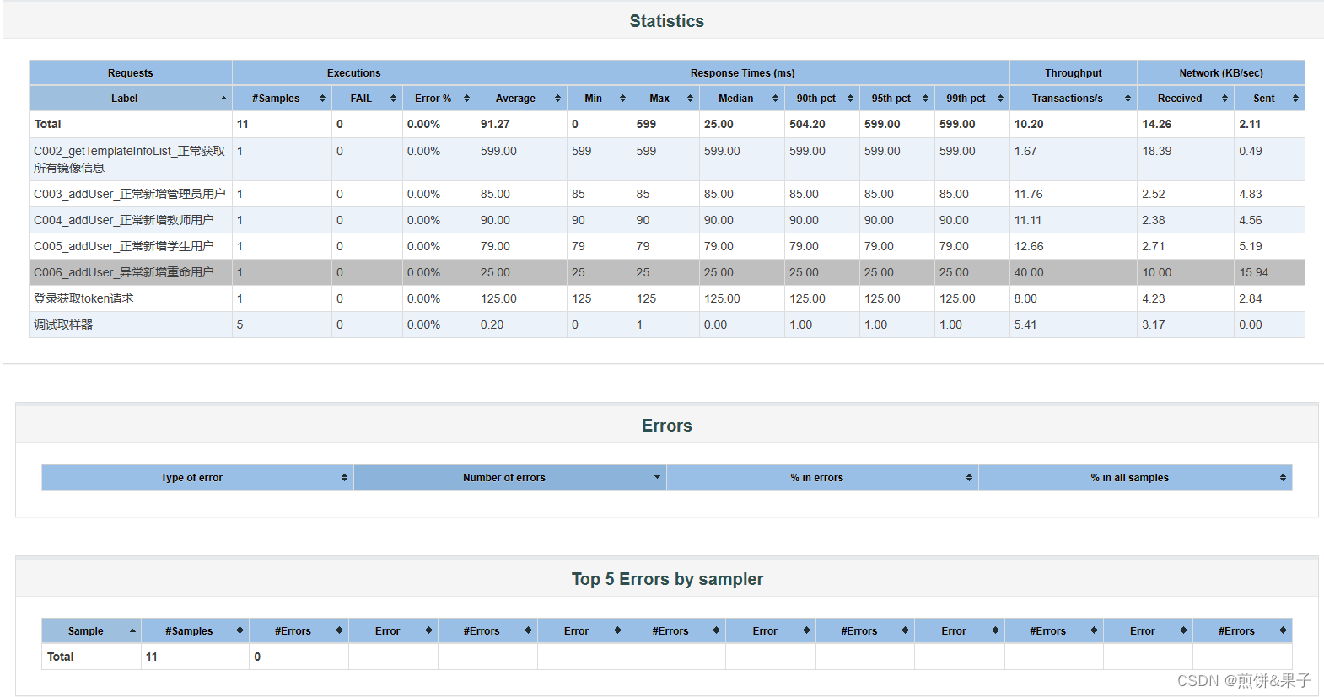This screenshot has height=697, width=1324.
Task: Click C006 transactions value 40.00
Action: (1029, 272)
